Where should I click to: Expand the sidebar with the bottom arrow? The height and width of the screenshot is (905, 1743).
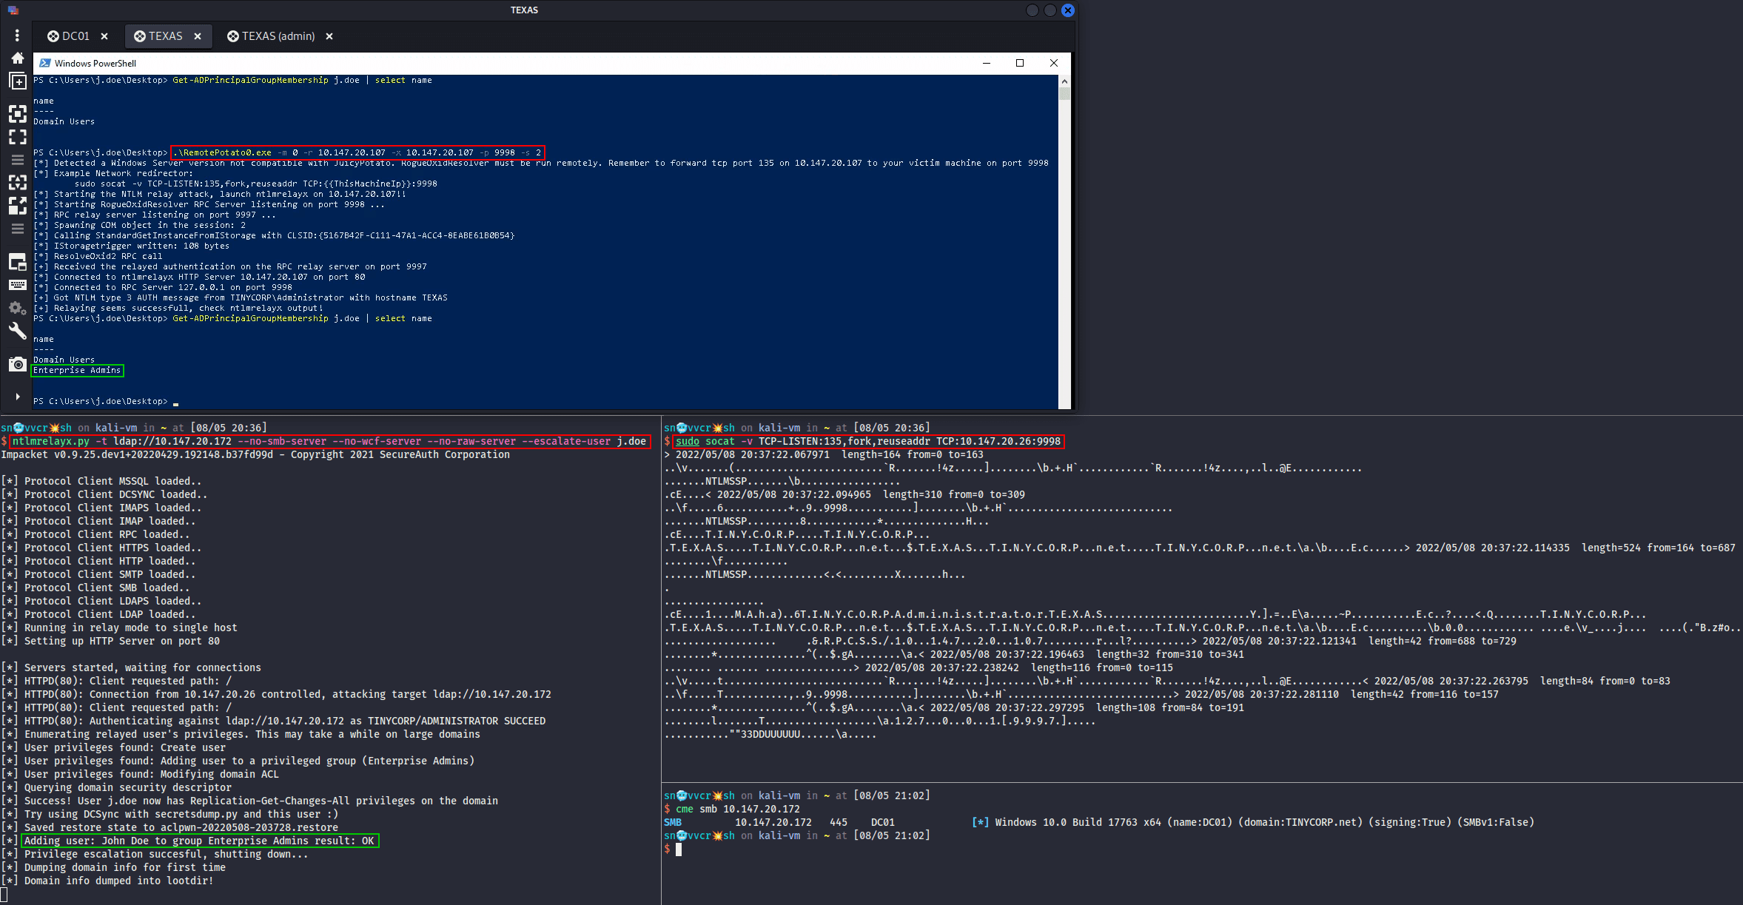point(17,396)
